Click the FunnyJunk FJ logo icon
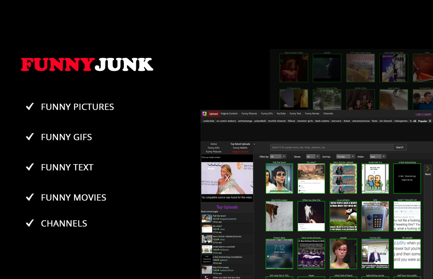Image resolution: width=433 pixels, height=279 pixels. 205,114
